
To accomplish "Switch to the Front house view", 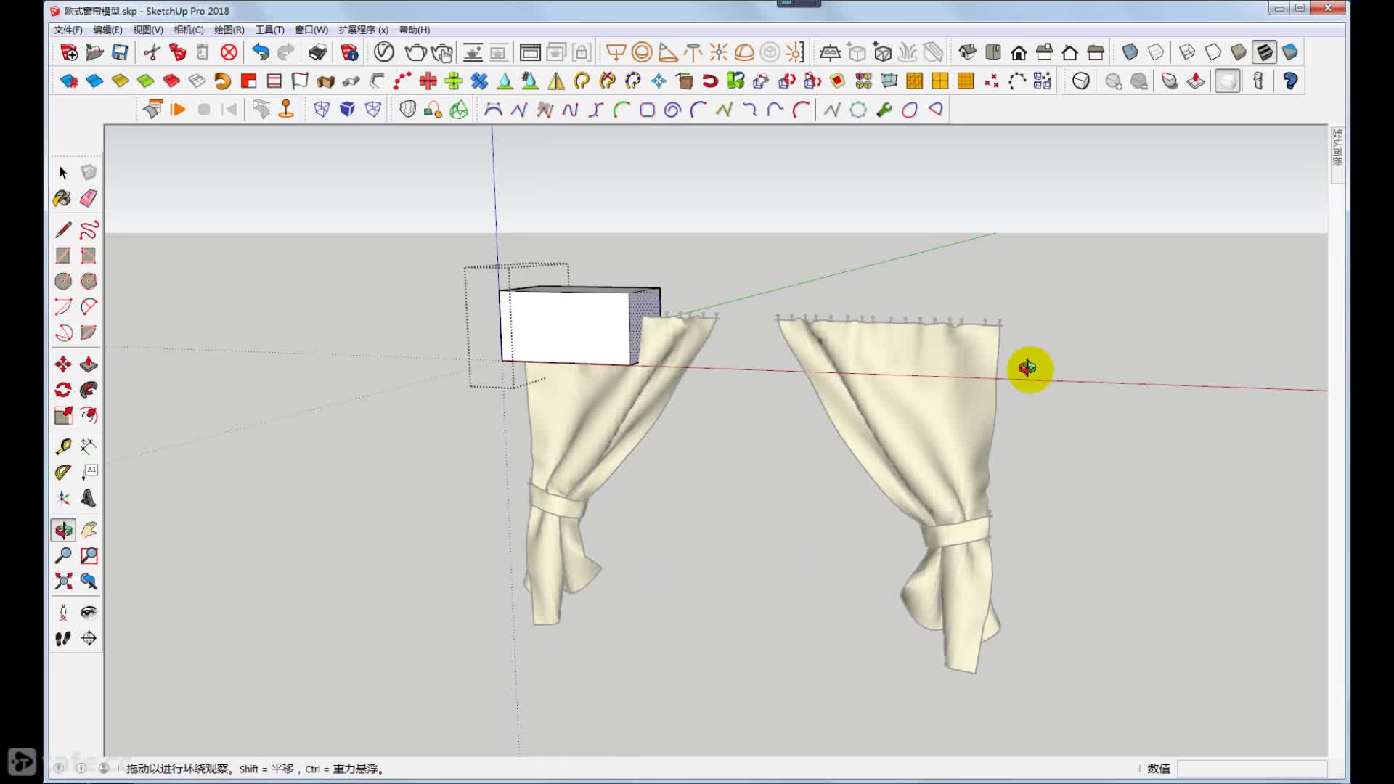I will click(x=1019, y=52).
